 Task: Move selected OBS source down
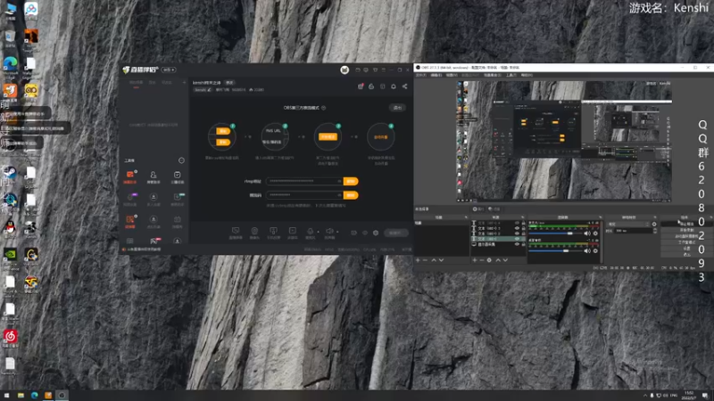click(505, 260)
